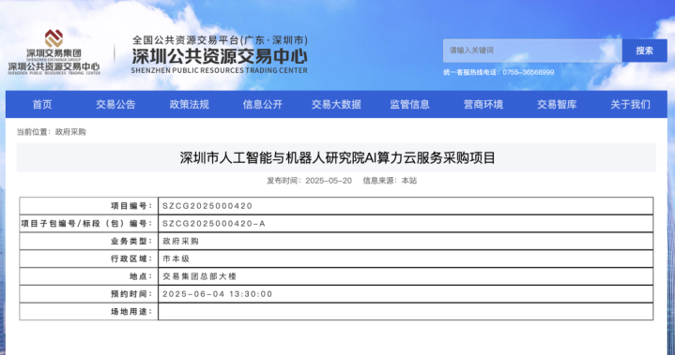The width and height of the screenshot is (675, 355).
Task: Open the 交易智库 navigation item
Action: [x=557, y=104]
